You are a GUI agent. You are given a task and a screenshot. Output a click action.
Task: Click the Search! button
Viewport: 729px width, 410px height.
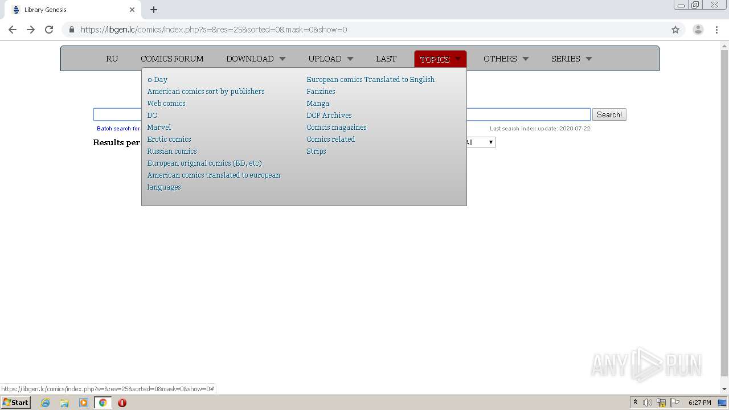click(x=609, y=114)
